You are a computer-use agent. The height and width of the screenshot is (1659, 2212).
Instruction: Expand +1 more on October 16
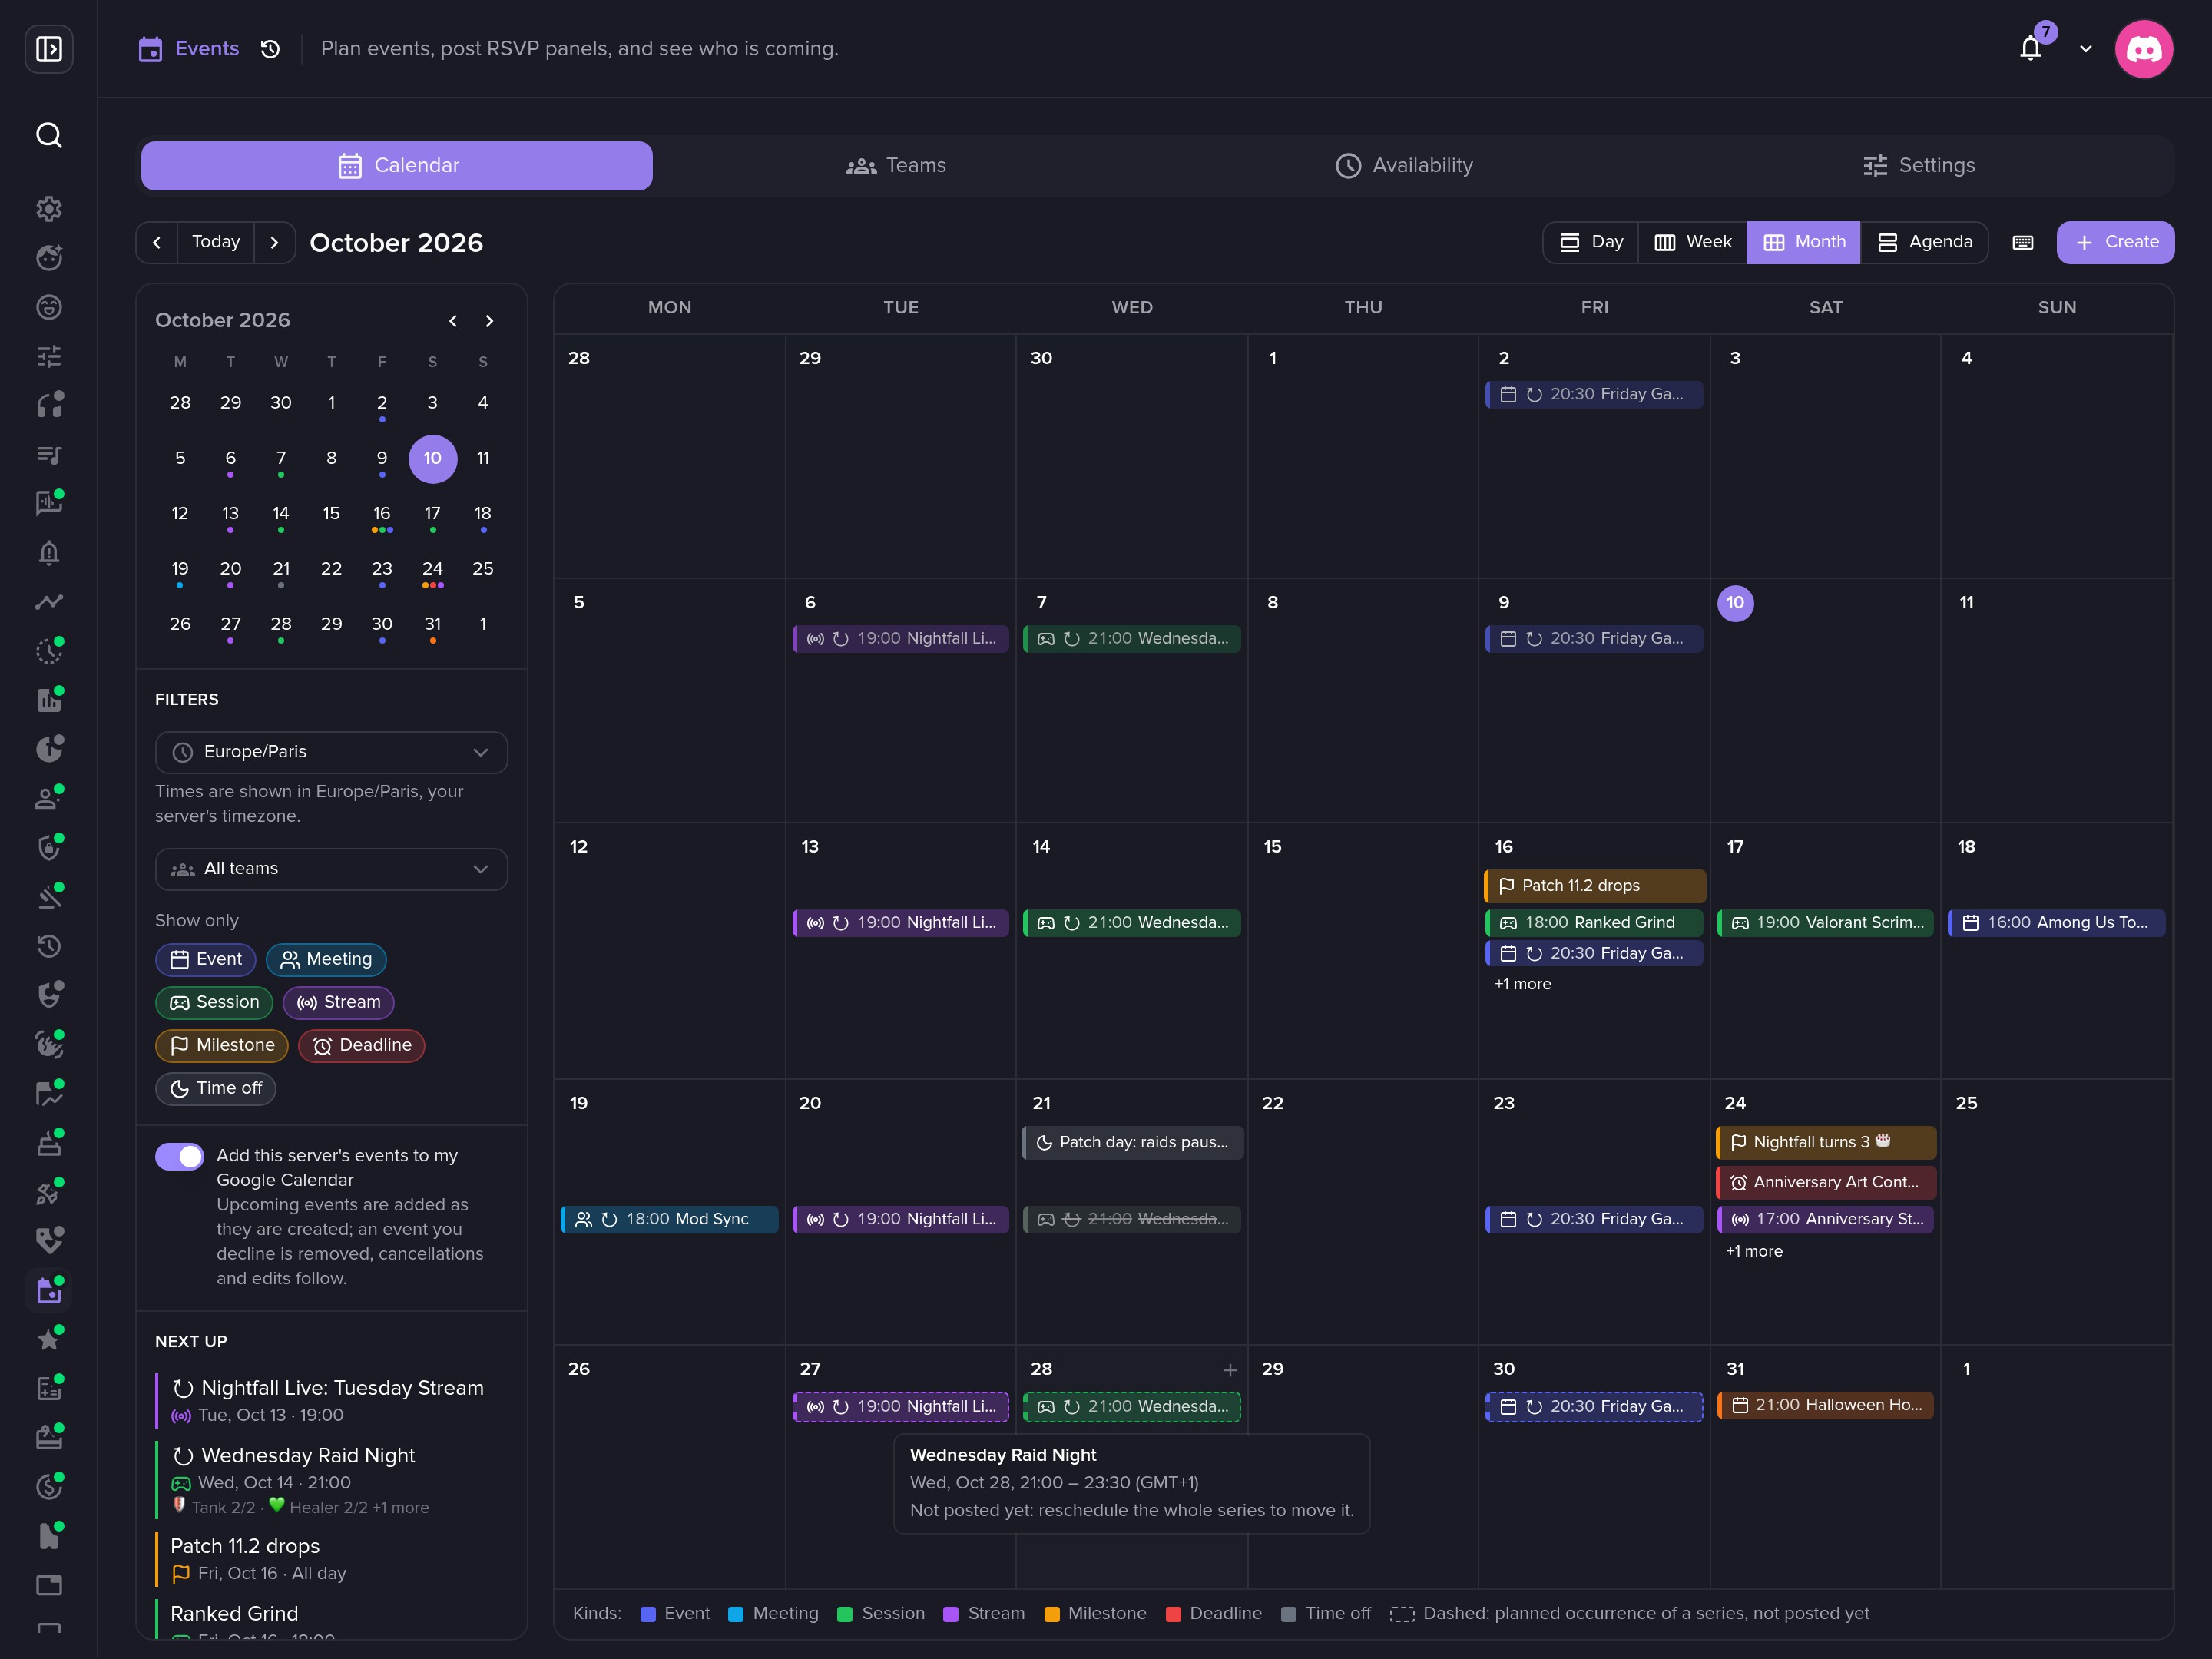[1522, 984]
